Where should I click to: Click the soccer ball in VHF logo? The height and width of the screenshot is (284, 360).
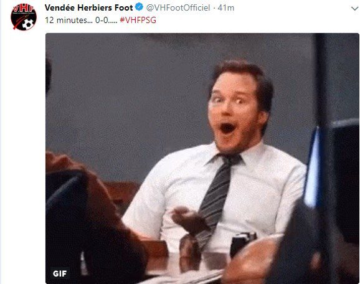coord(28,24)
